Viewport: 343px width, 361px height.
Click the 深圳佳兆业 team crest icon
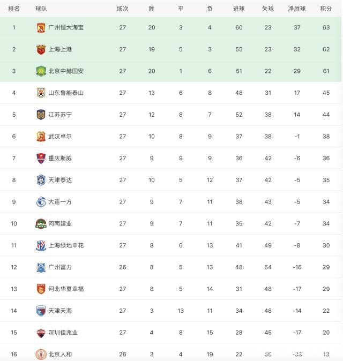(41, 333)
